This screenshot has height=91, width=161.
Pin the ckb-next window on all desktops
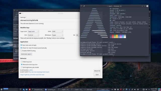pos(23,13)
